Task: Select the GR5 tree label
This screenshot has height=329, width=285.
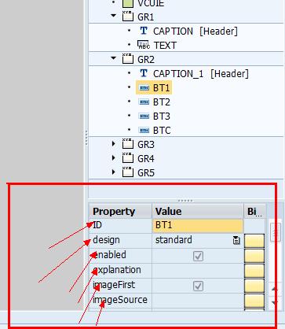Action: point(146,172)
